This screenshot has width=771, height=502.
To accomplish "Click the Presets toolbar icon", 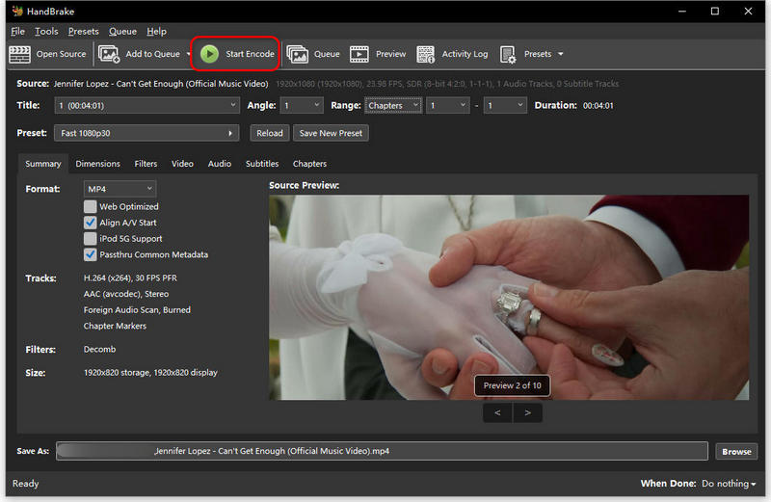I will coord(507,54).
